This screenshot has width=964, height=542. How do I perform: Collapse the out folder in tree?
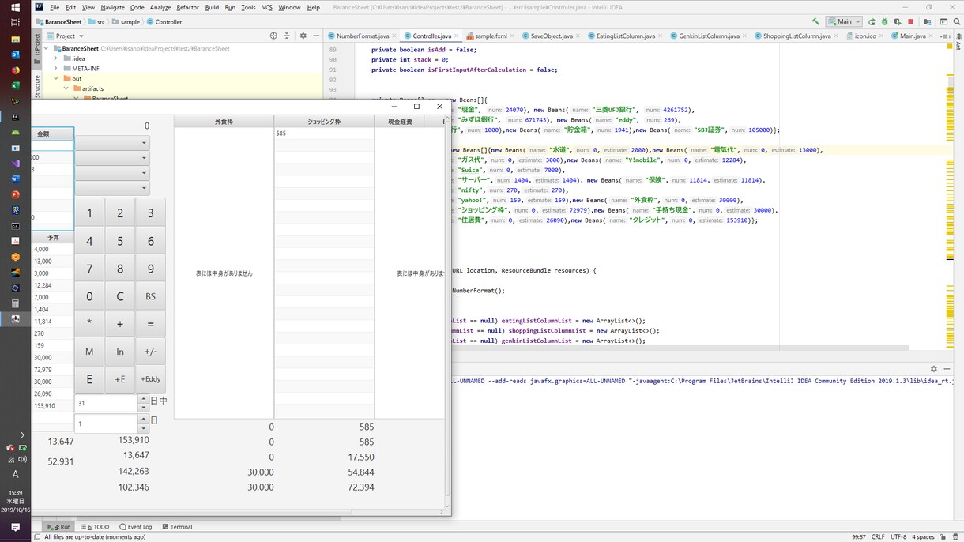tap(55, 79)
